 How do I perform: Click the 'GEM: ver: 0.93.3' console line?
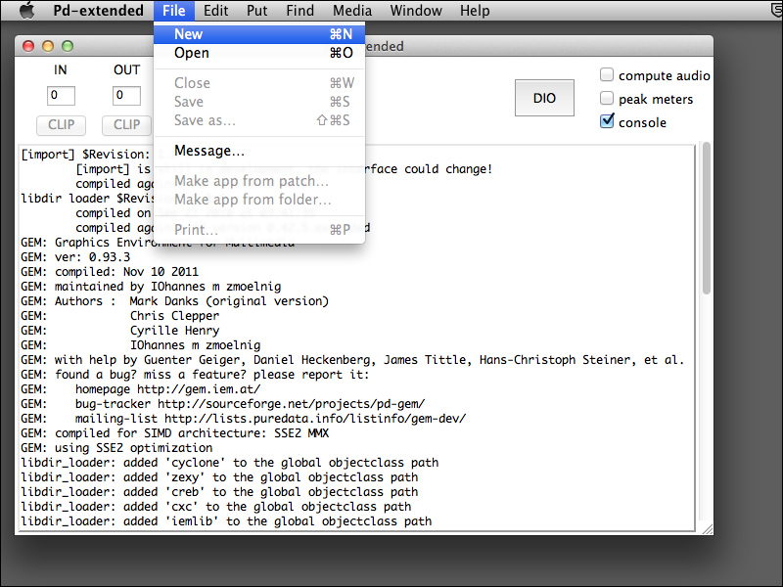click(x=75, y=257)
